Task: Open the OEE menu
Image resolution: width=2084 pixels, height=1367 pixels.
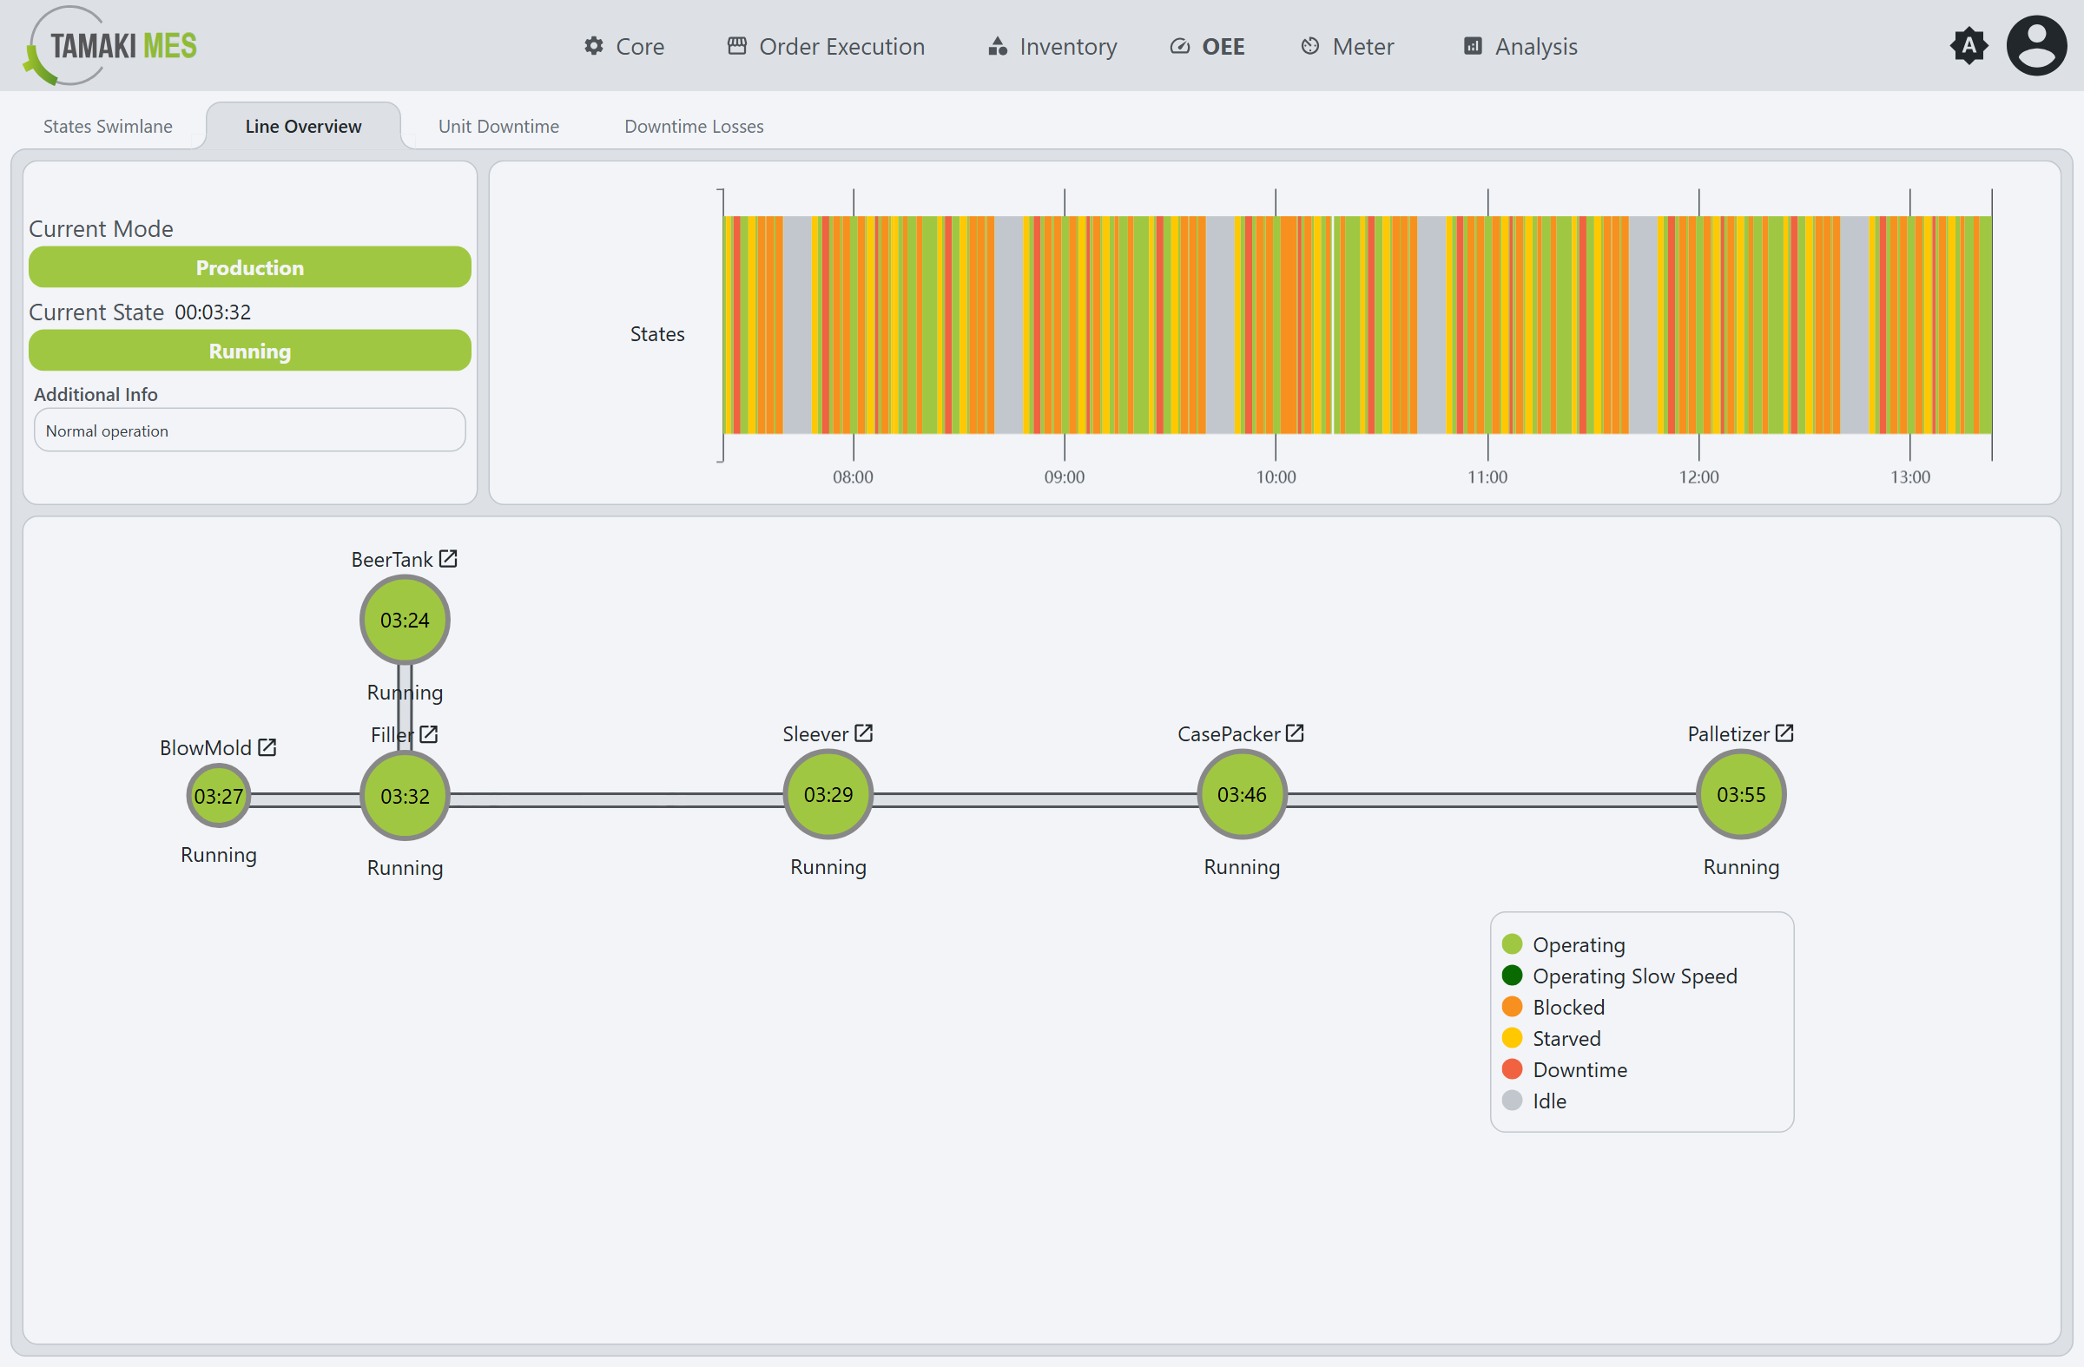Action: tap(1208, 46)
